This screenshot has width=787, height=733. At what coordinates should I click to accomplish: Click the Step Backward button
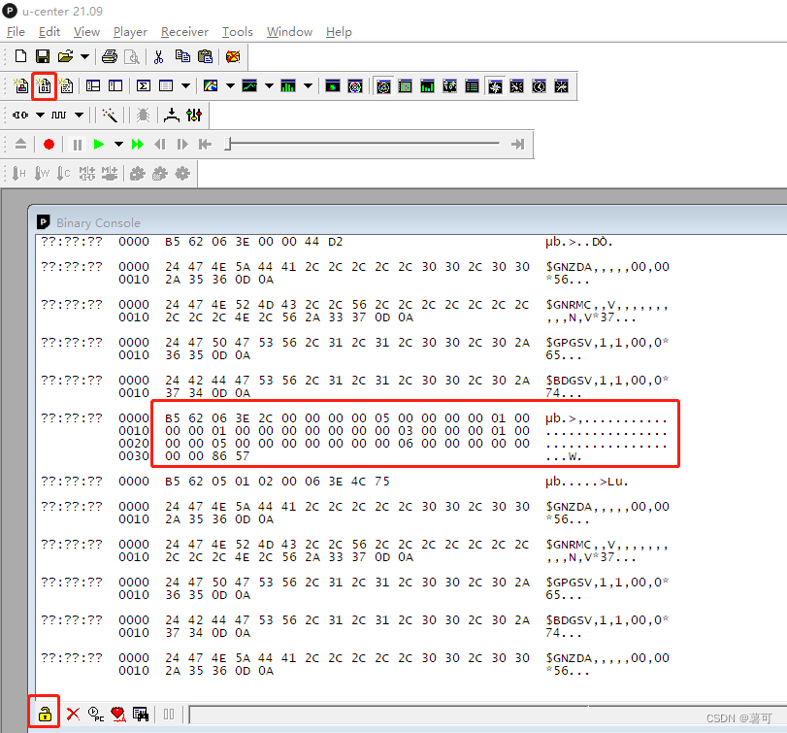[160, 145]
